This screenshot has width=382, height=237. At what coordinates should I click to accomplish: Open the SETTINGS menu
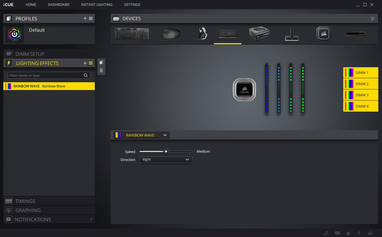(x=132, y=5)
